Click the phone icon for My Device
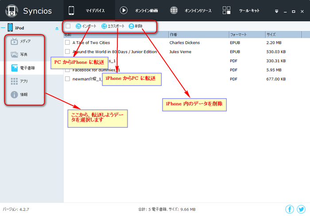Viewport: 310px width, 216px height. (71, 11)
